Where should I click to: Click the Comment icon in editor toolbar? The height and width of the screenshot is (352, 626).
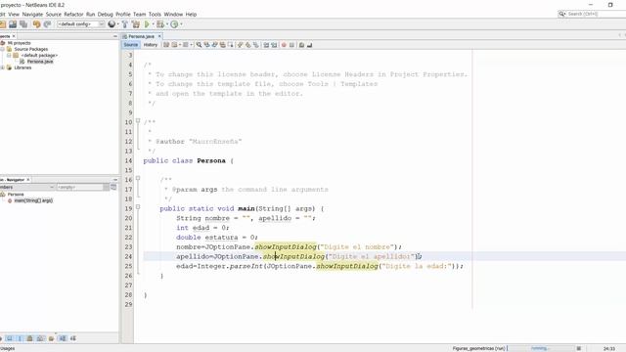(x=301, y=45)
